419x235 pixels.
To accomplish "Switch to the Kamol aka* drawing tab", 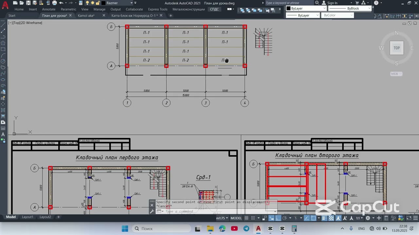I will (86, 15).
